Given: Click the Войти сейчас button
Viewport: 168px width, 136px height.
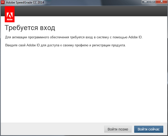Looking at the screenshot, I should [x=149, y=129].
